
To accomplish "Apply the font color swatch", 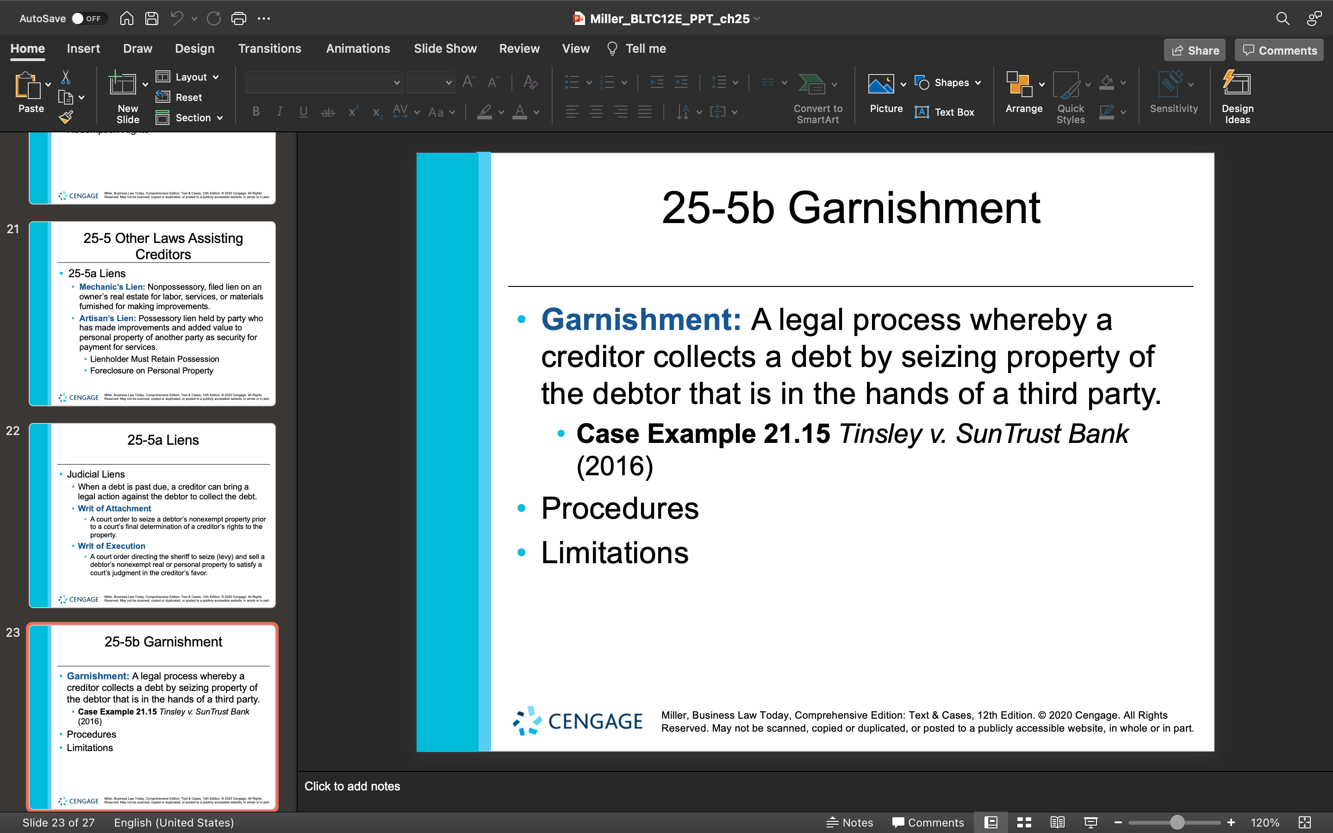I will [519, 112].
